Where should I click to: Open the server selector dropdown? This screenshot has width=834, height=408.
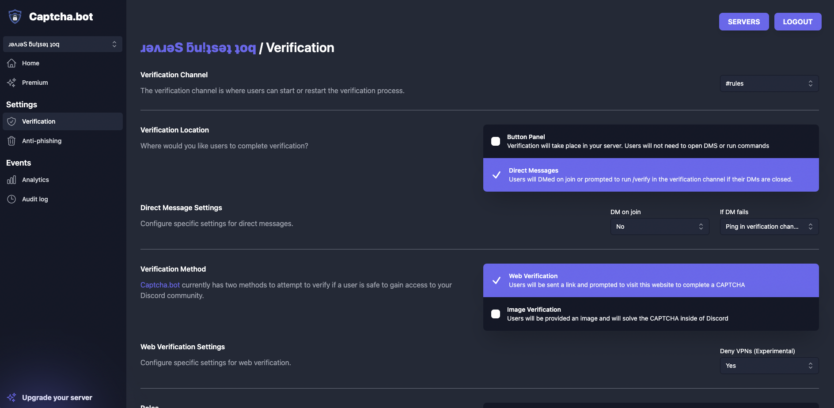[62, 44]
